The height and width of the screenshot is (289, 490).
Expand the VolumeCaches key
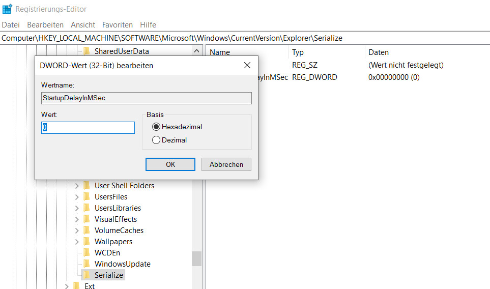(77, 230)
